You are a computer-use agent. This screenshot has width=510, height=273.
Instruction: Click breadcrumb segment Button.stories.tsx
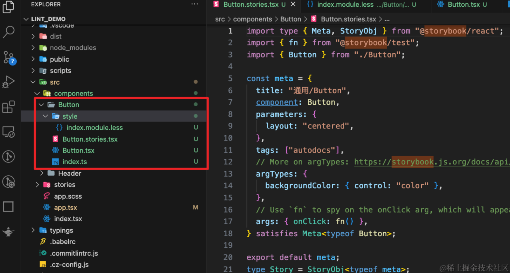348,19
